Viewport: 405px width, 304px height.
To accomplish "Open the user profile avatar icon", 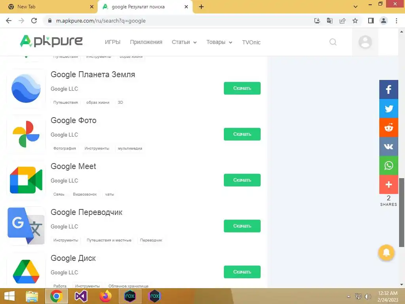I will point(365,42).
